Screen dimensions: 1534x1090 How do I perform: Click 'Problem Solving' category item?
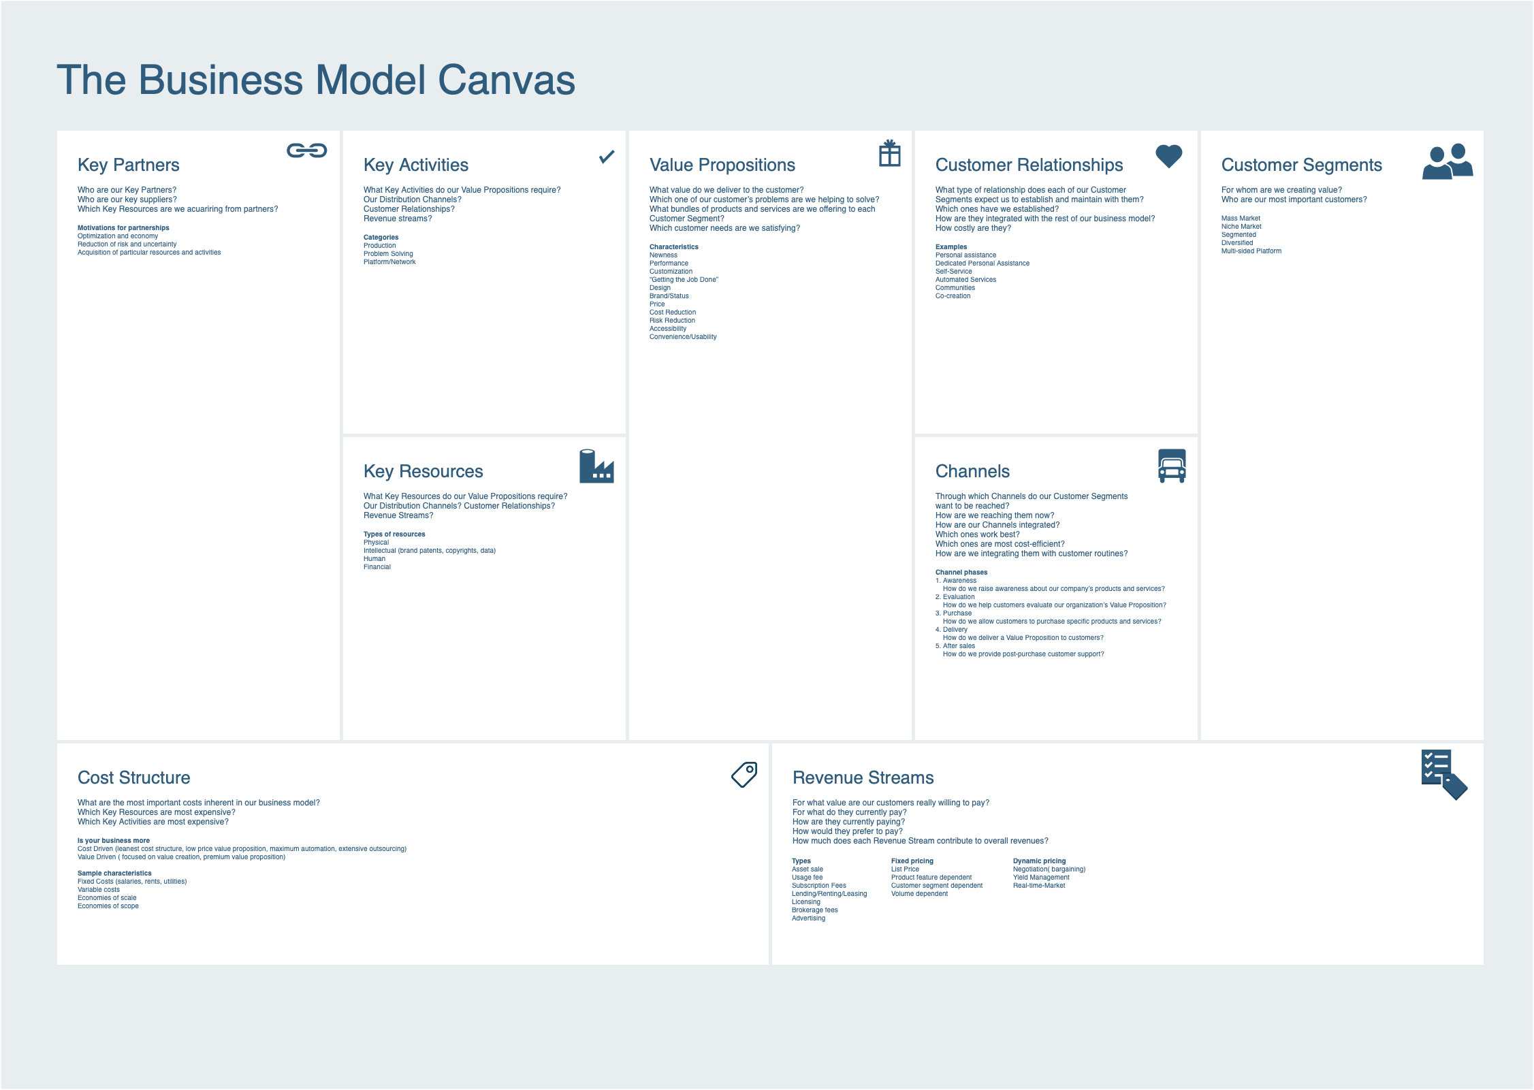pyautogui.click(x=388, y=254)
